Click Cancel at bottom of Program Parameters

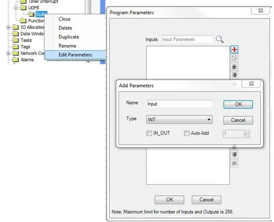coord(206,200)
